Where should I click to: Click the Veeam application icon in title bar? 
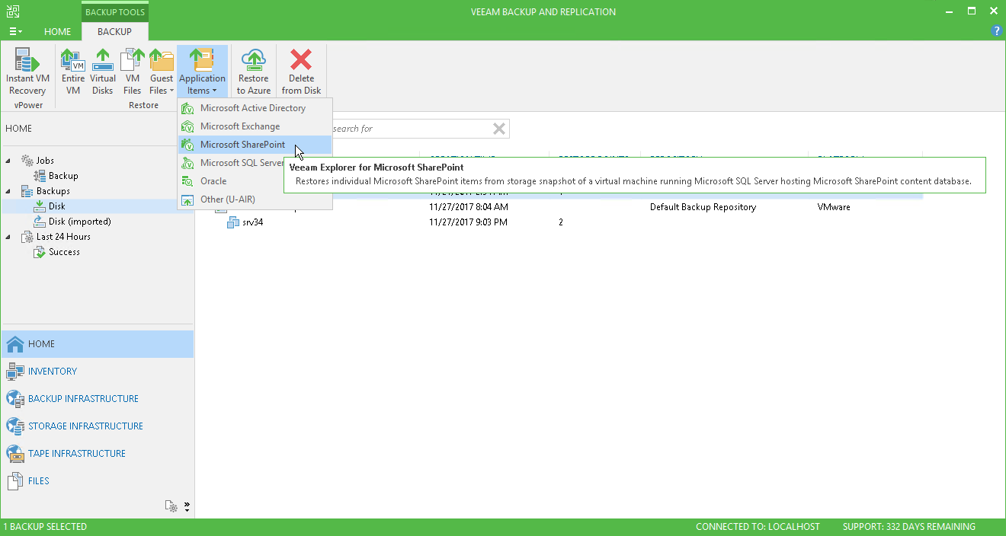[x=12, y=11]
